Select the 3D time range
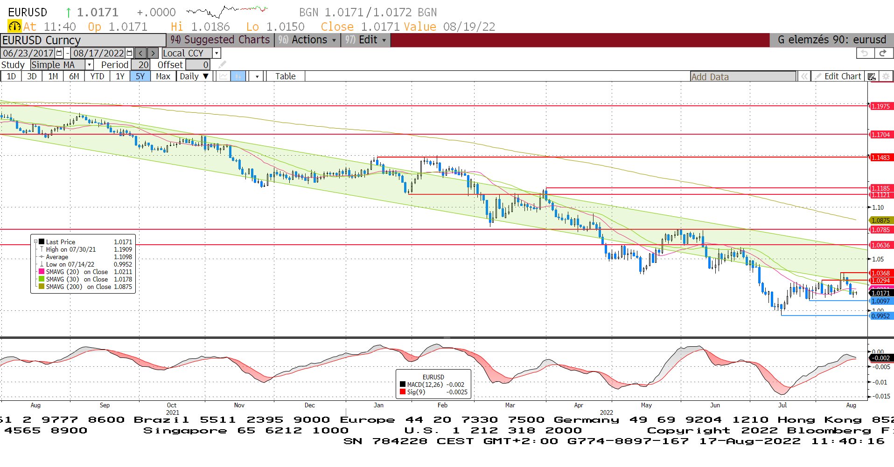The width and height of the screenshot is (894, 467). click(32, 76)
